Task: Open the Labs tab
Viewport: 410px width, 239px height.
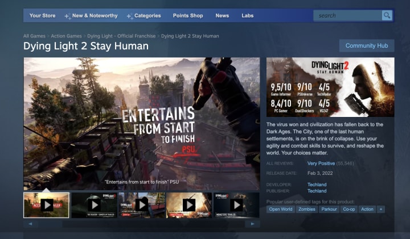Action: [x=247, y=16]
